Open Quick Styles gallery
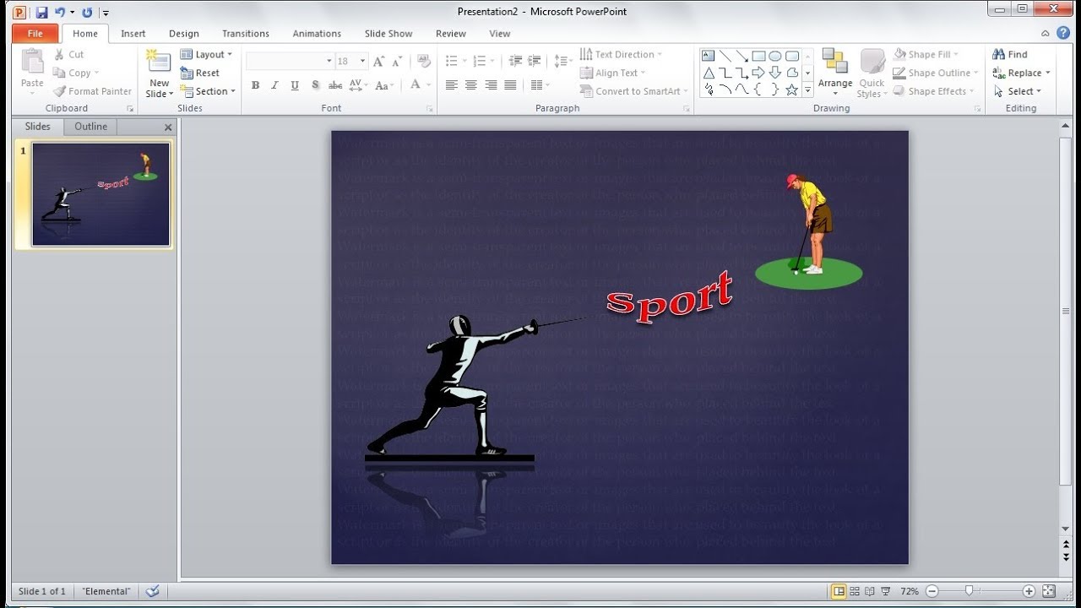The image size is (1081, 608). click(x=872, y=73)
